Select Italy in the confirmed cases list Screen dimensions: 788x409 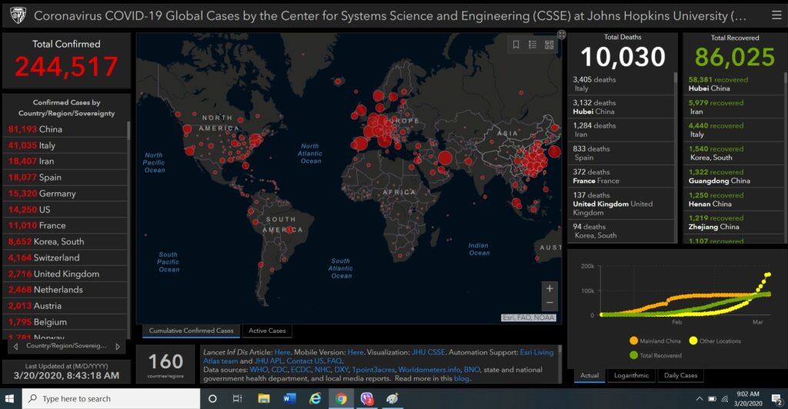[46, 145]
